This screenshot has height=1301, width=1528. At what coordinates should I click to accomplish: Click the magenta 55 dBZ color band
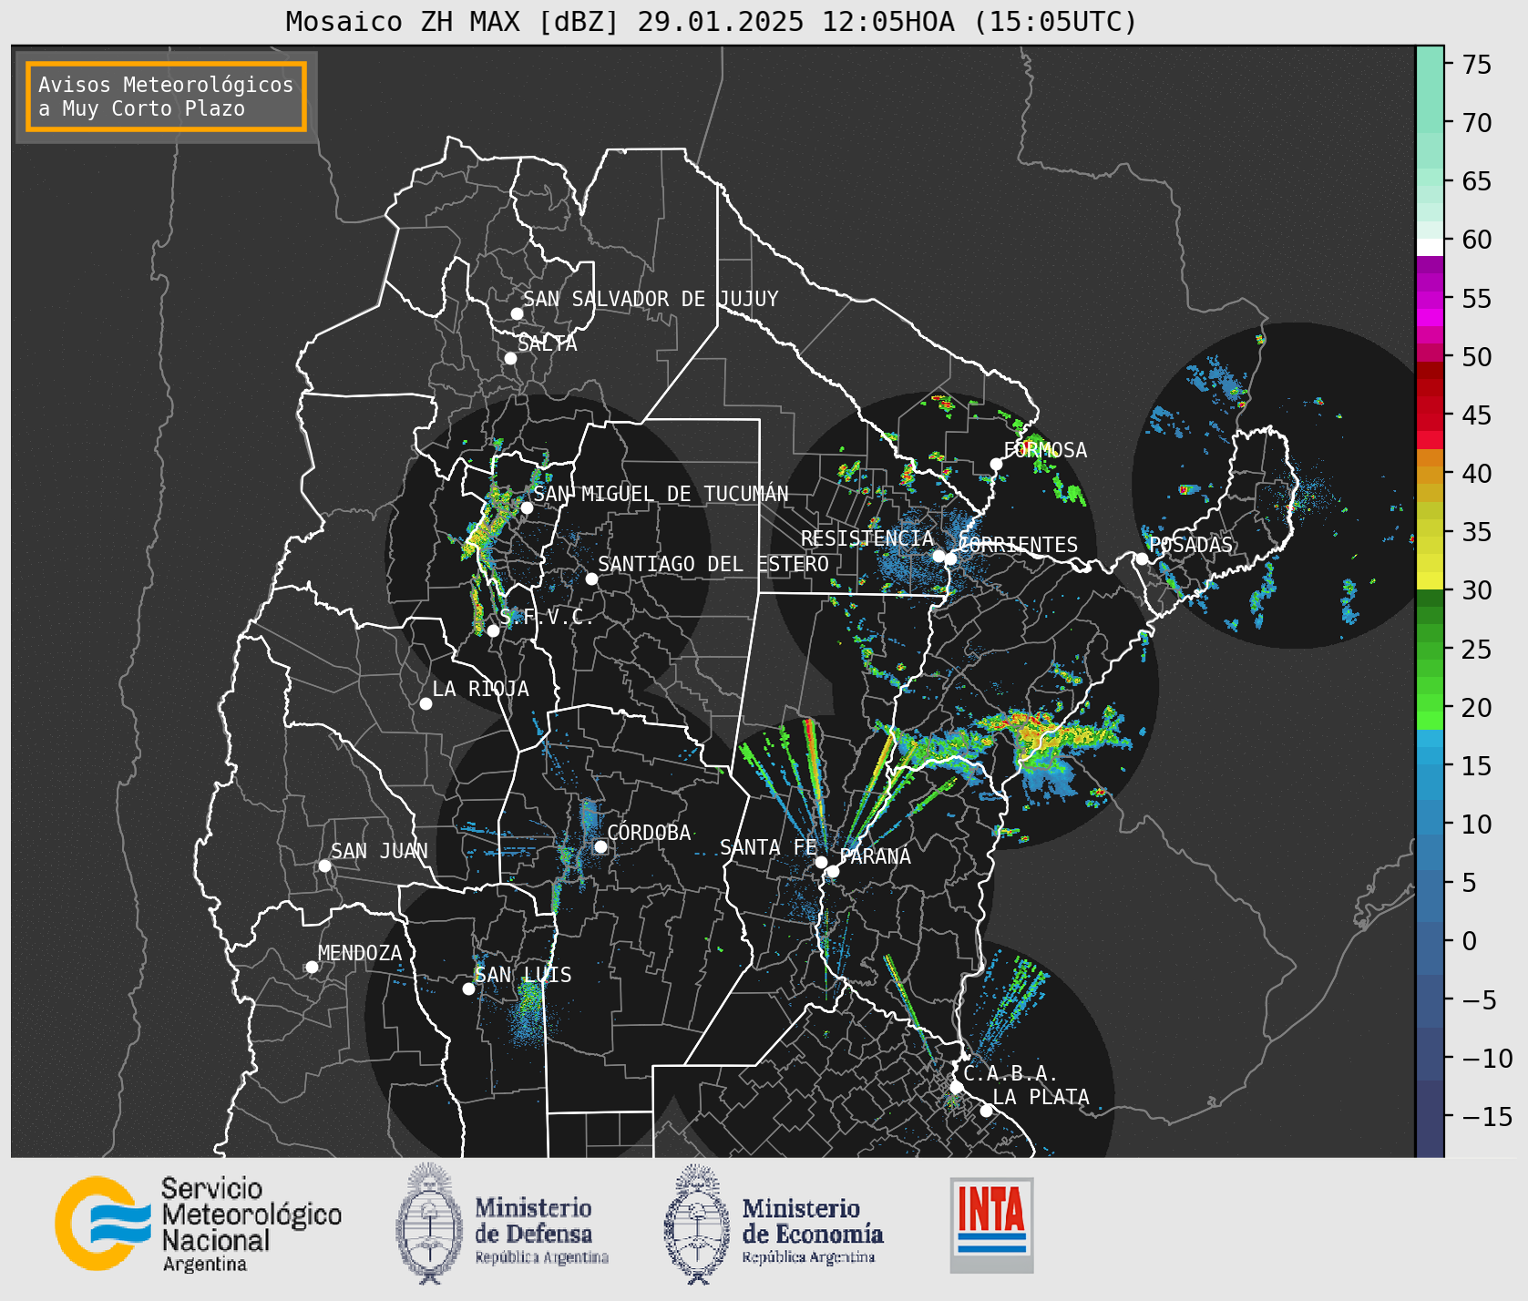point(1430,299)
